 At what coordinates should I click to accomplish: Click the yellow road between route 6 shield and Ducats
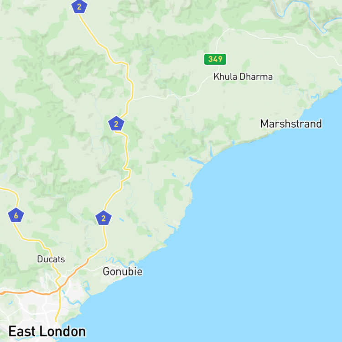click(33, 240)
